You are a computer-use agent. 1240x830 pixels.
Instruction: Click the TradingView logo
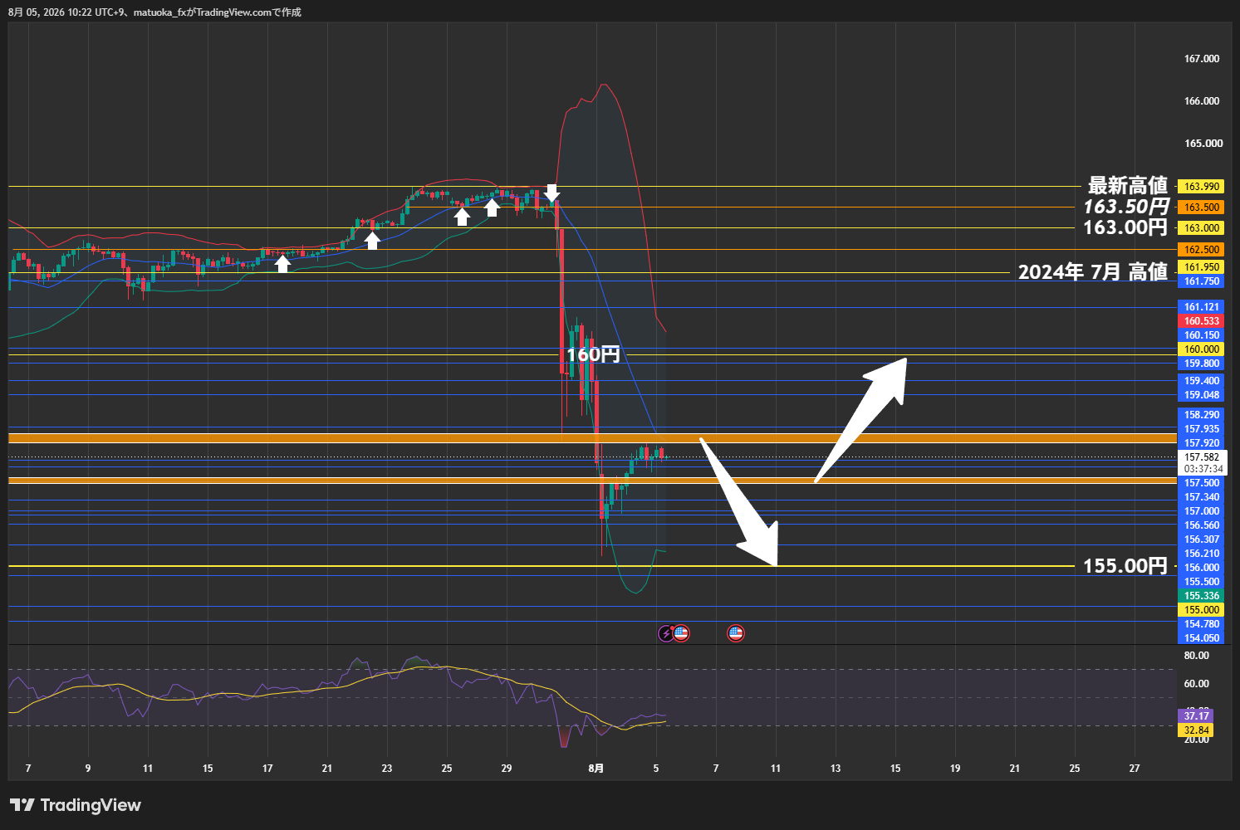[76, 805]
